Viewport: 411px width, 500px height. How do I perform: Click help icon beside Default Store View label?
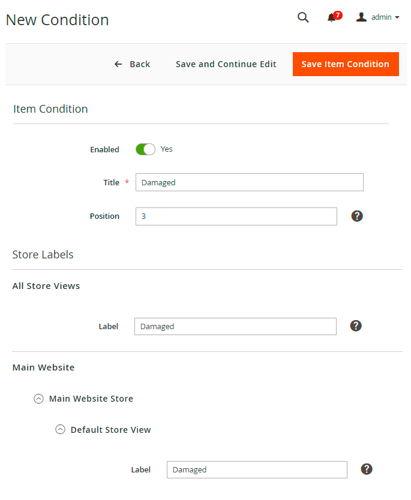coord(367,469)
